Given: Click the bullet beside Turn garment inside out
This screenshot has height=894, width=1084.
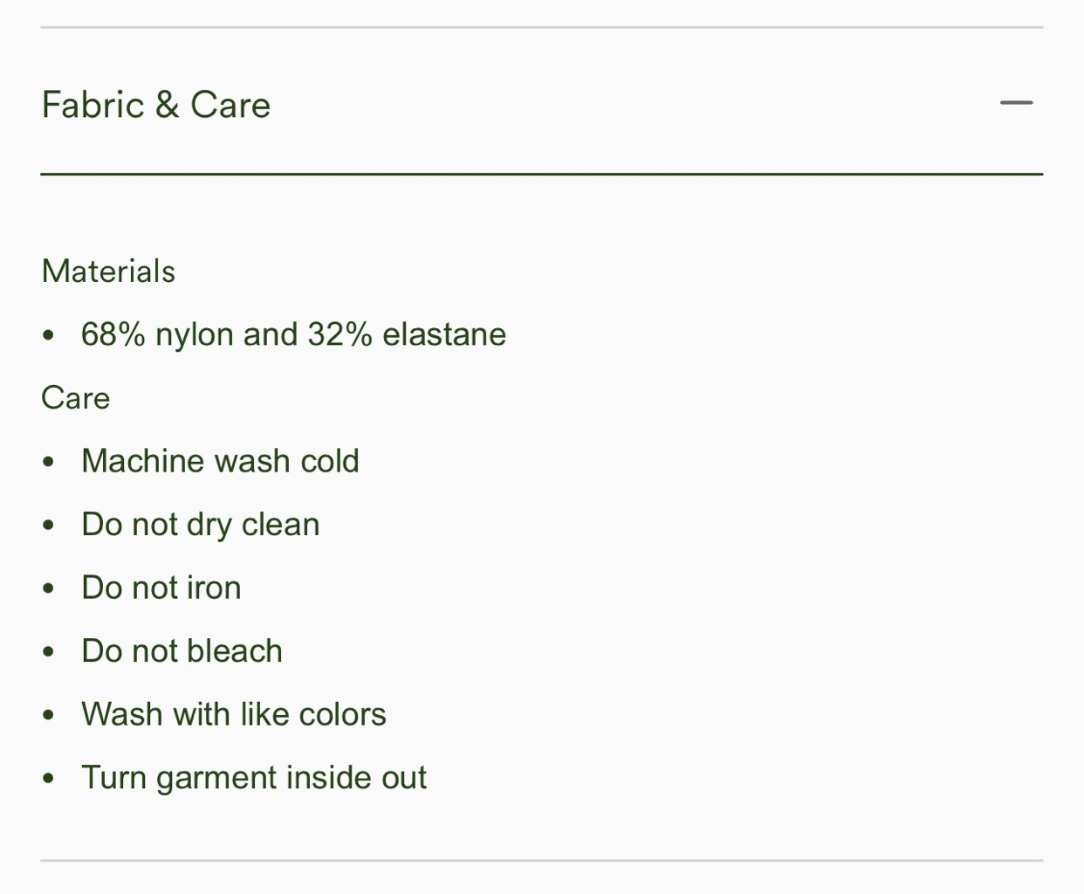Looking at the screenshot, I should pyautogui.click(x=49, y=779).
